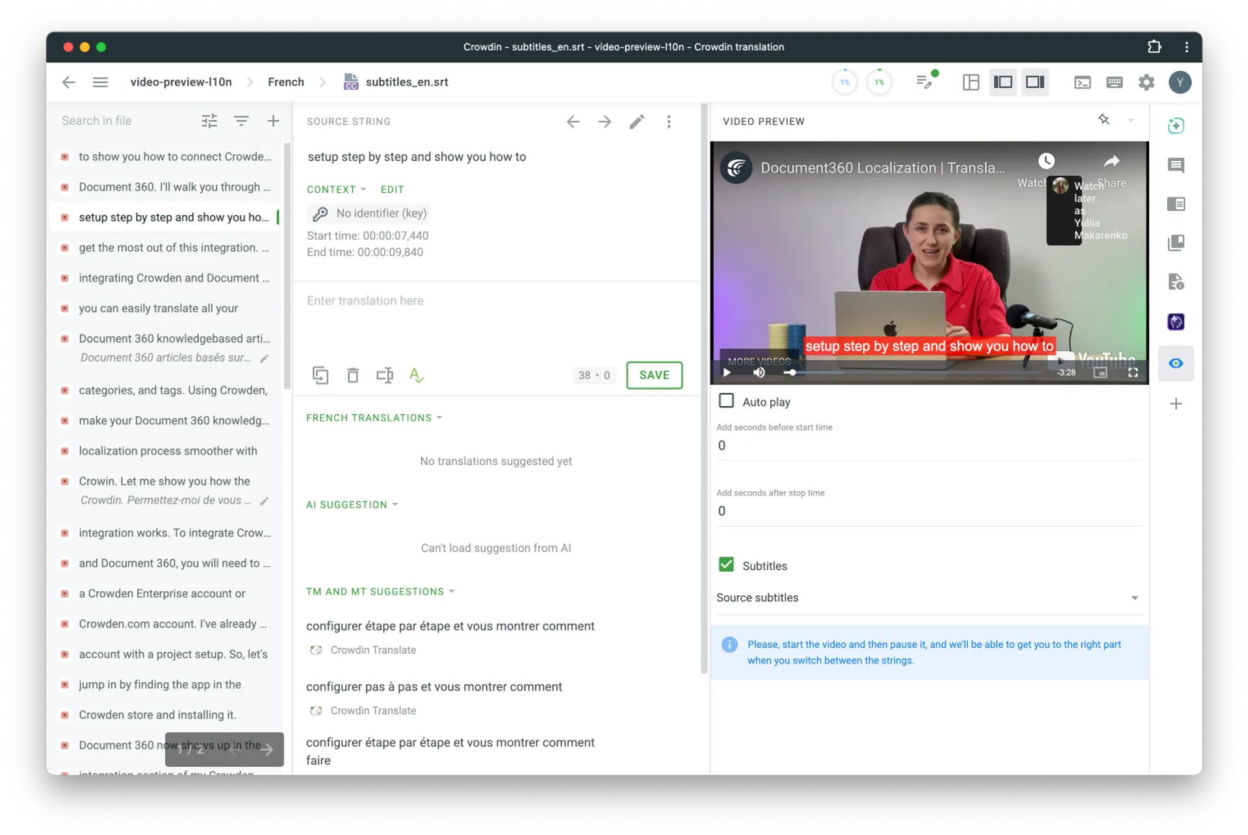The image size is (1248, 835).
Task: Open the AI assistant sidebar panel
Action: (1176, 125)
